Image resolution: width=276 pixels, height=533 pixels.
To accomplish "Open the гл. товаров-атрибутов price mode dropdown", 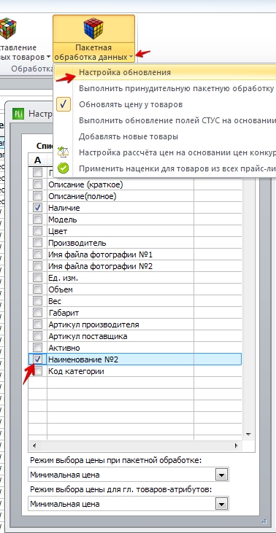I will click(x=222, y=504).
